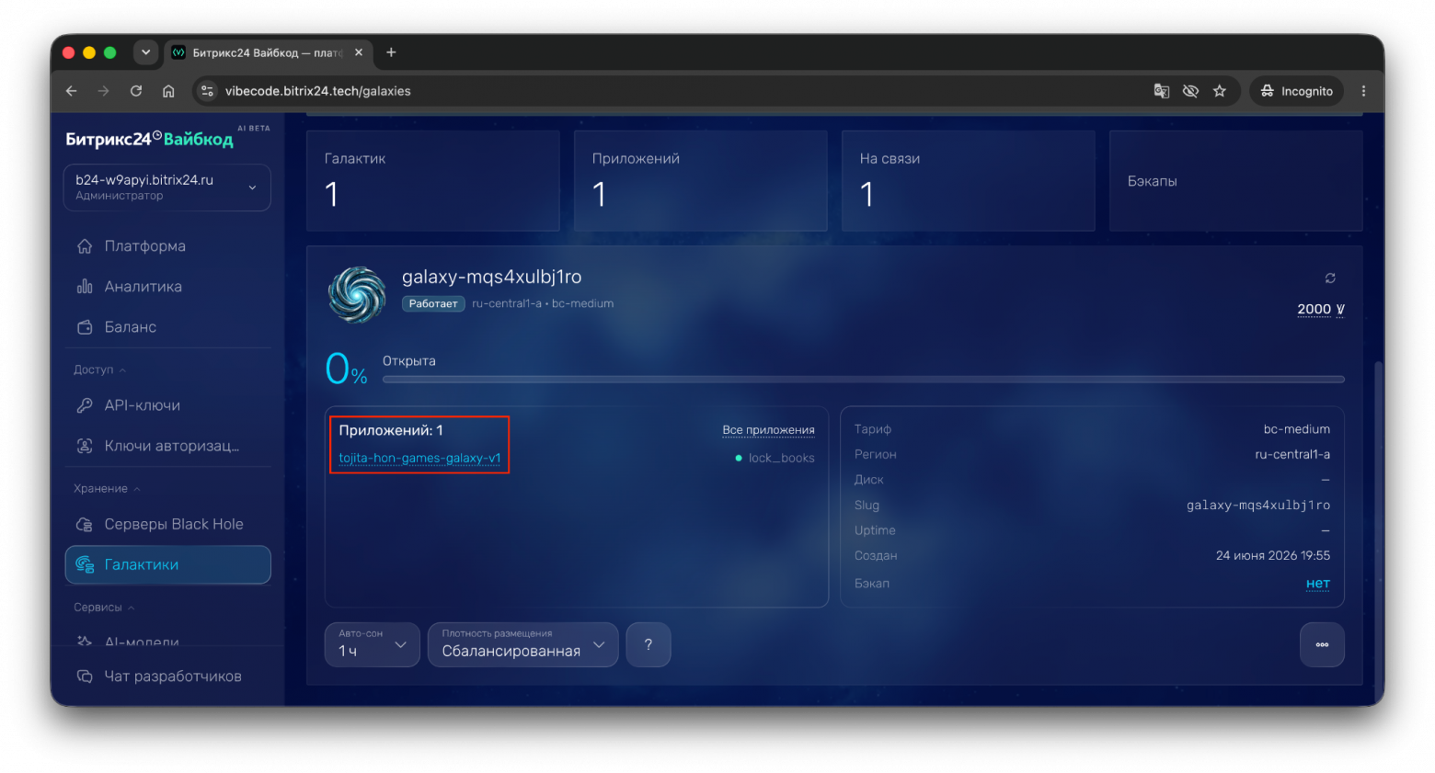
Task: Collapse the Сервисы section
Action: [x=104, y=608]
